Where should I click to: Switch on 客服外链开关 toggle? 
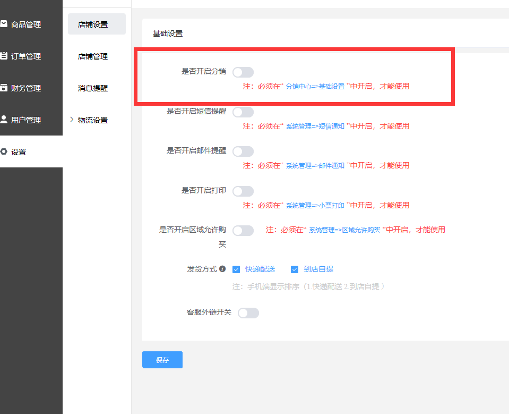coord(248,313)
